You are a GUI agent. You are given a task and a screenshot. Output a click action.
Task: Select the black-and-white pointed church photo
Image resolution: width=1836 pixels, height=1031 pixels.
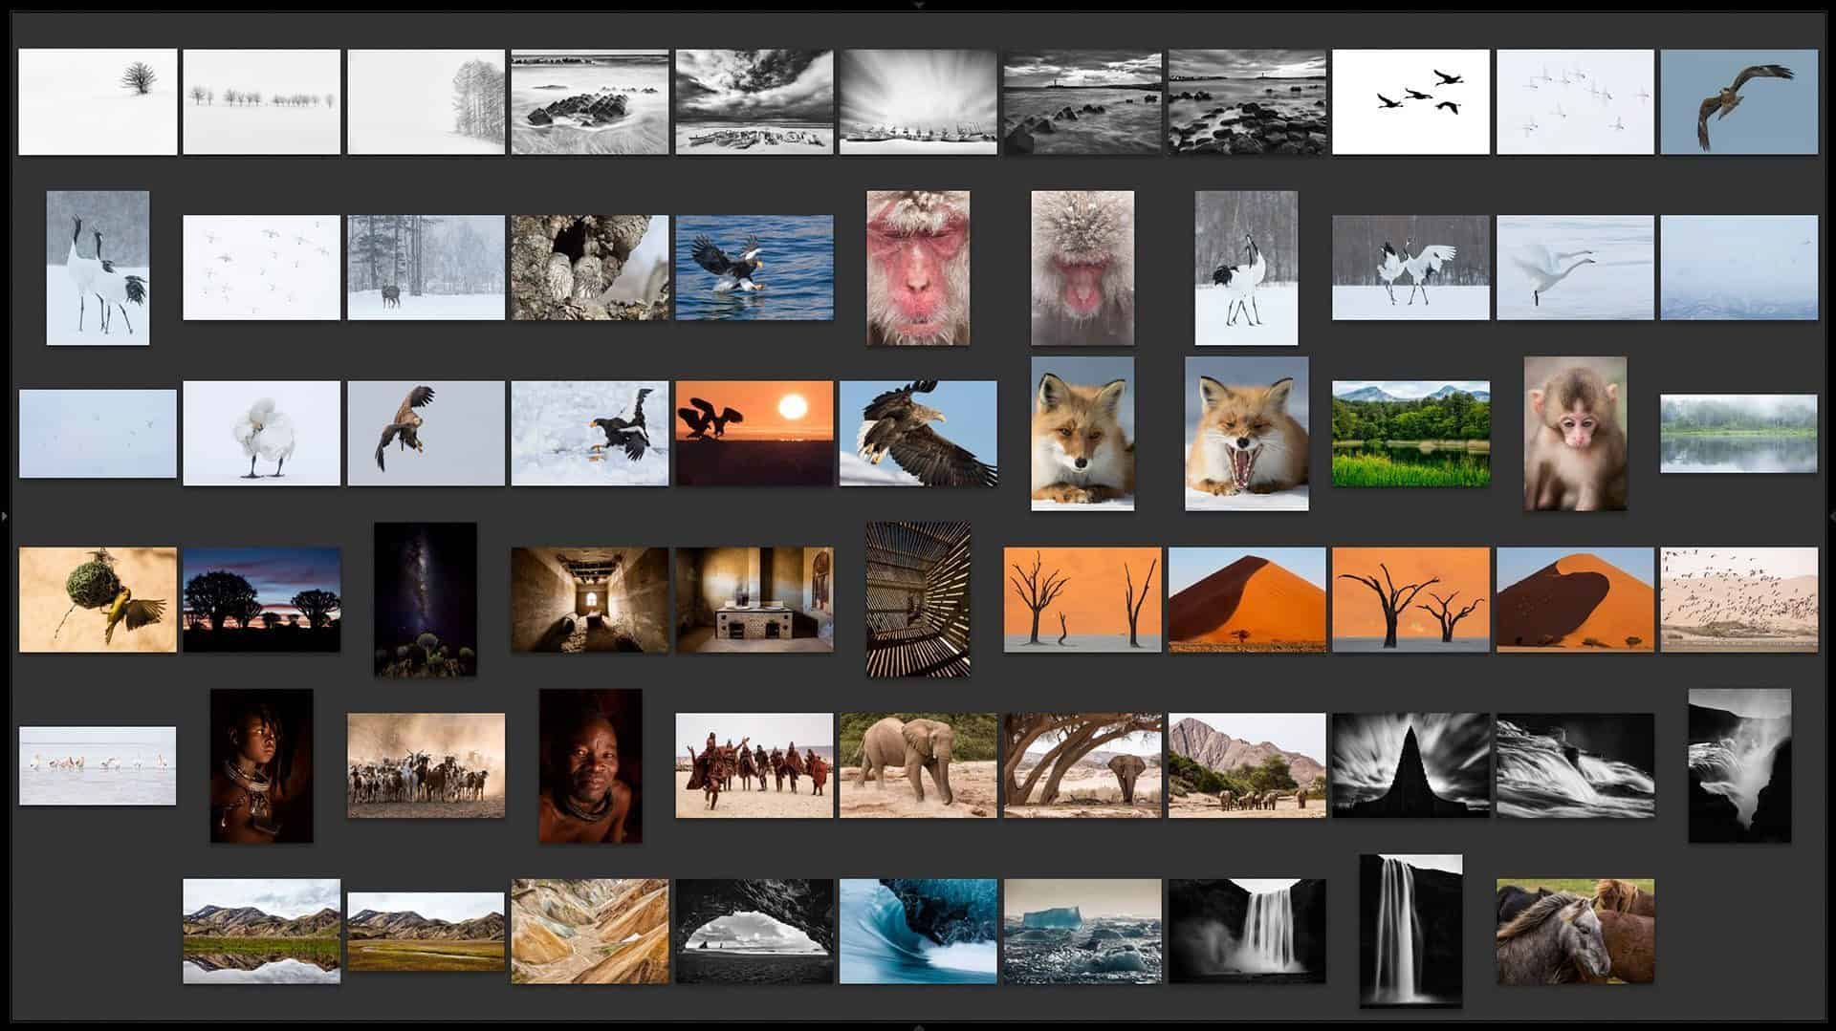[x=1410, y=765]
